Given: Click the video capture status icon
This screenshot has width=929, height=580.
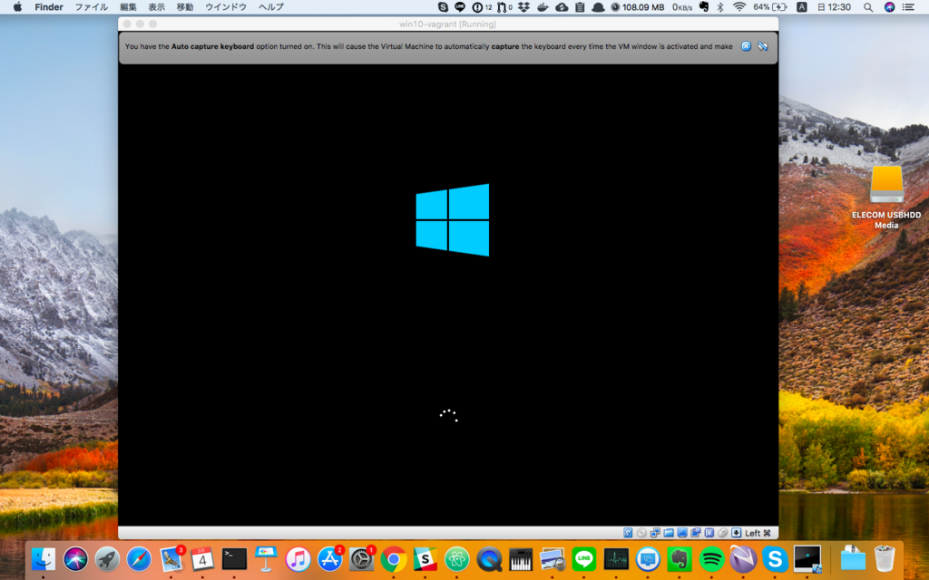Looking at the screenshot, I should tap(696, 533).
